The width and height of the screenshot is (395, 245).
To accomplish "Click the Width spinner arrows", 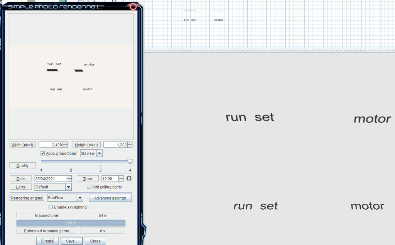I will [65, 145].
